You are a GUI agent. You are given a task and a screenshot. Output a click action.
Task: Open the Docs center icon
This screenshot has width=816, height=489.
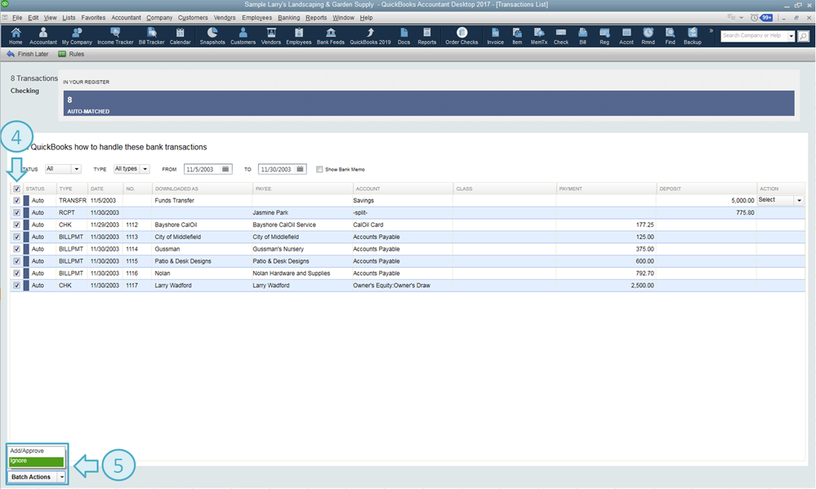[404, 36]
